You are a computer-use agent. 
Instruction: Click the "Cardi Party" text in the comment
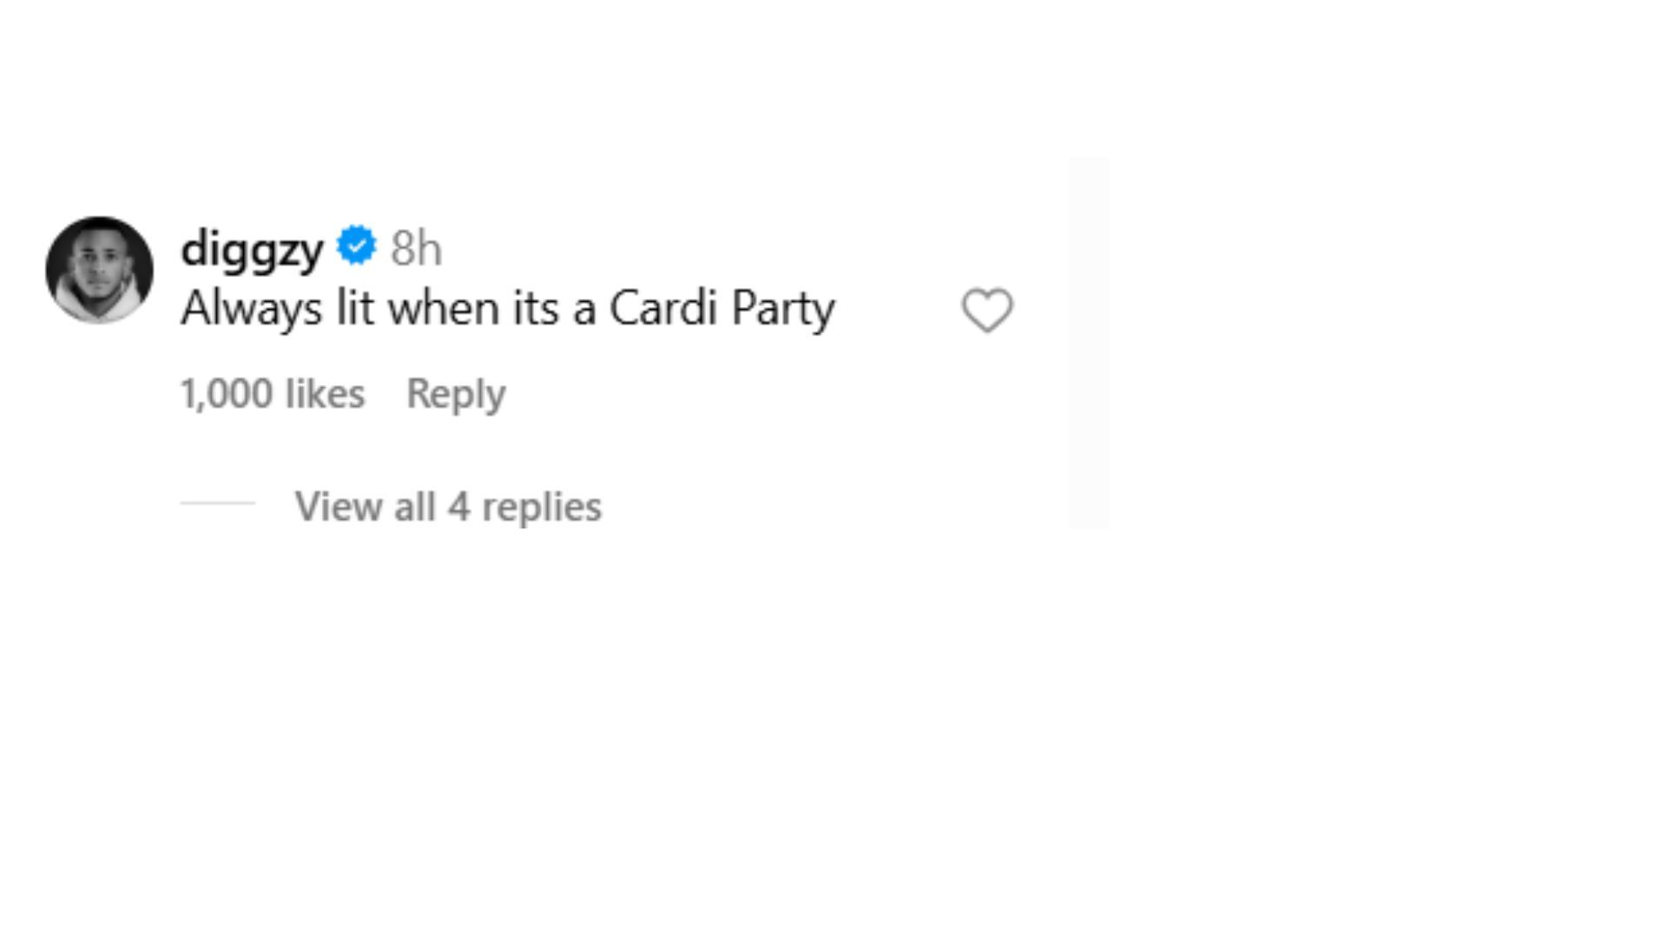coord(721,309)
